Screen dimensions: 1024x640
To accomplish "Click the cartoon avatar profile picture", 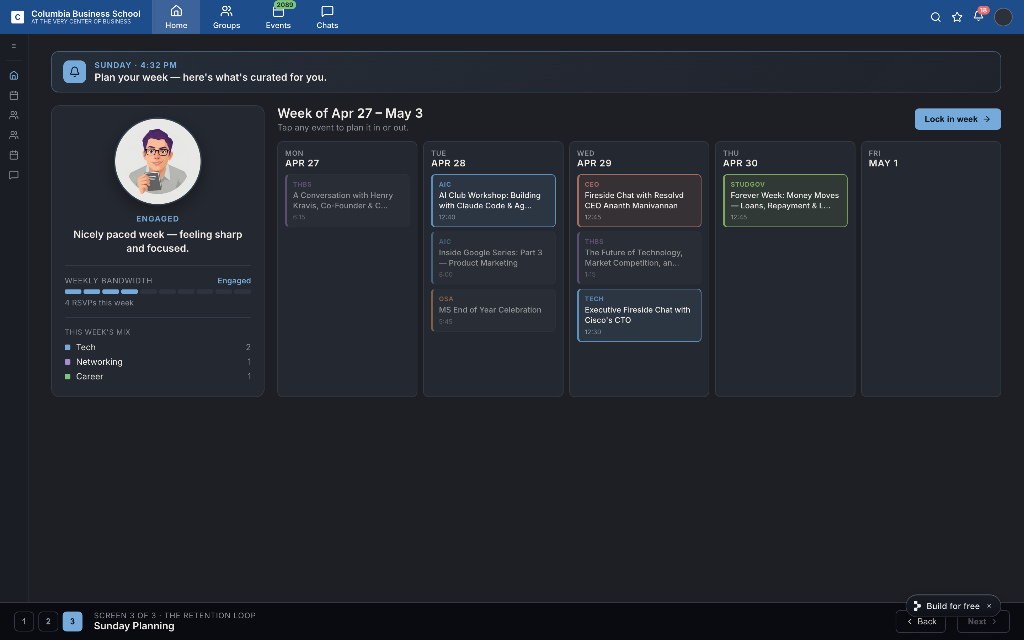I will [158, 161].
